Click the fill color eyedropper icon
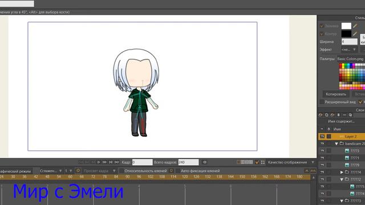The height and width of the screenshot is (205, 365). (x=355, y=26)
